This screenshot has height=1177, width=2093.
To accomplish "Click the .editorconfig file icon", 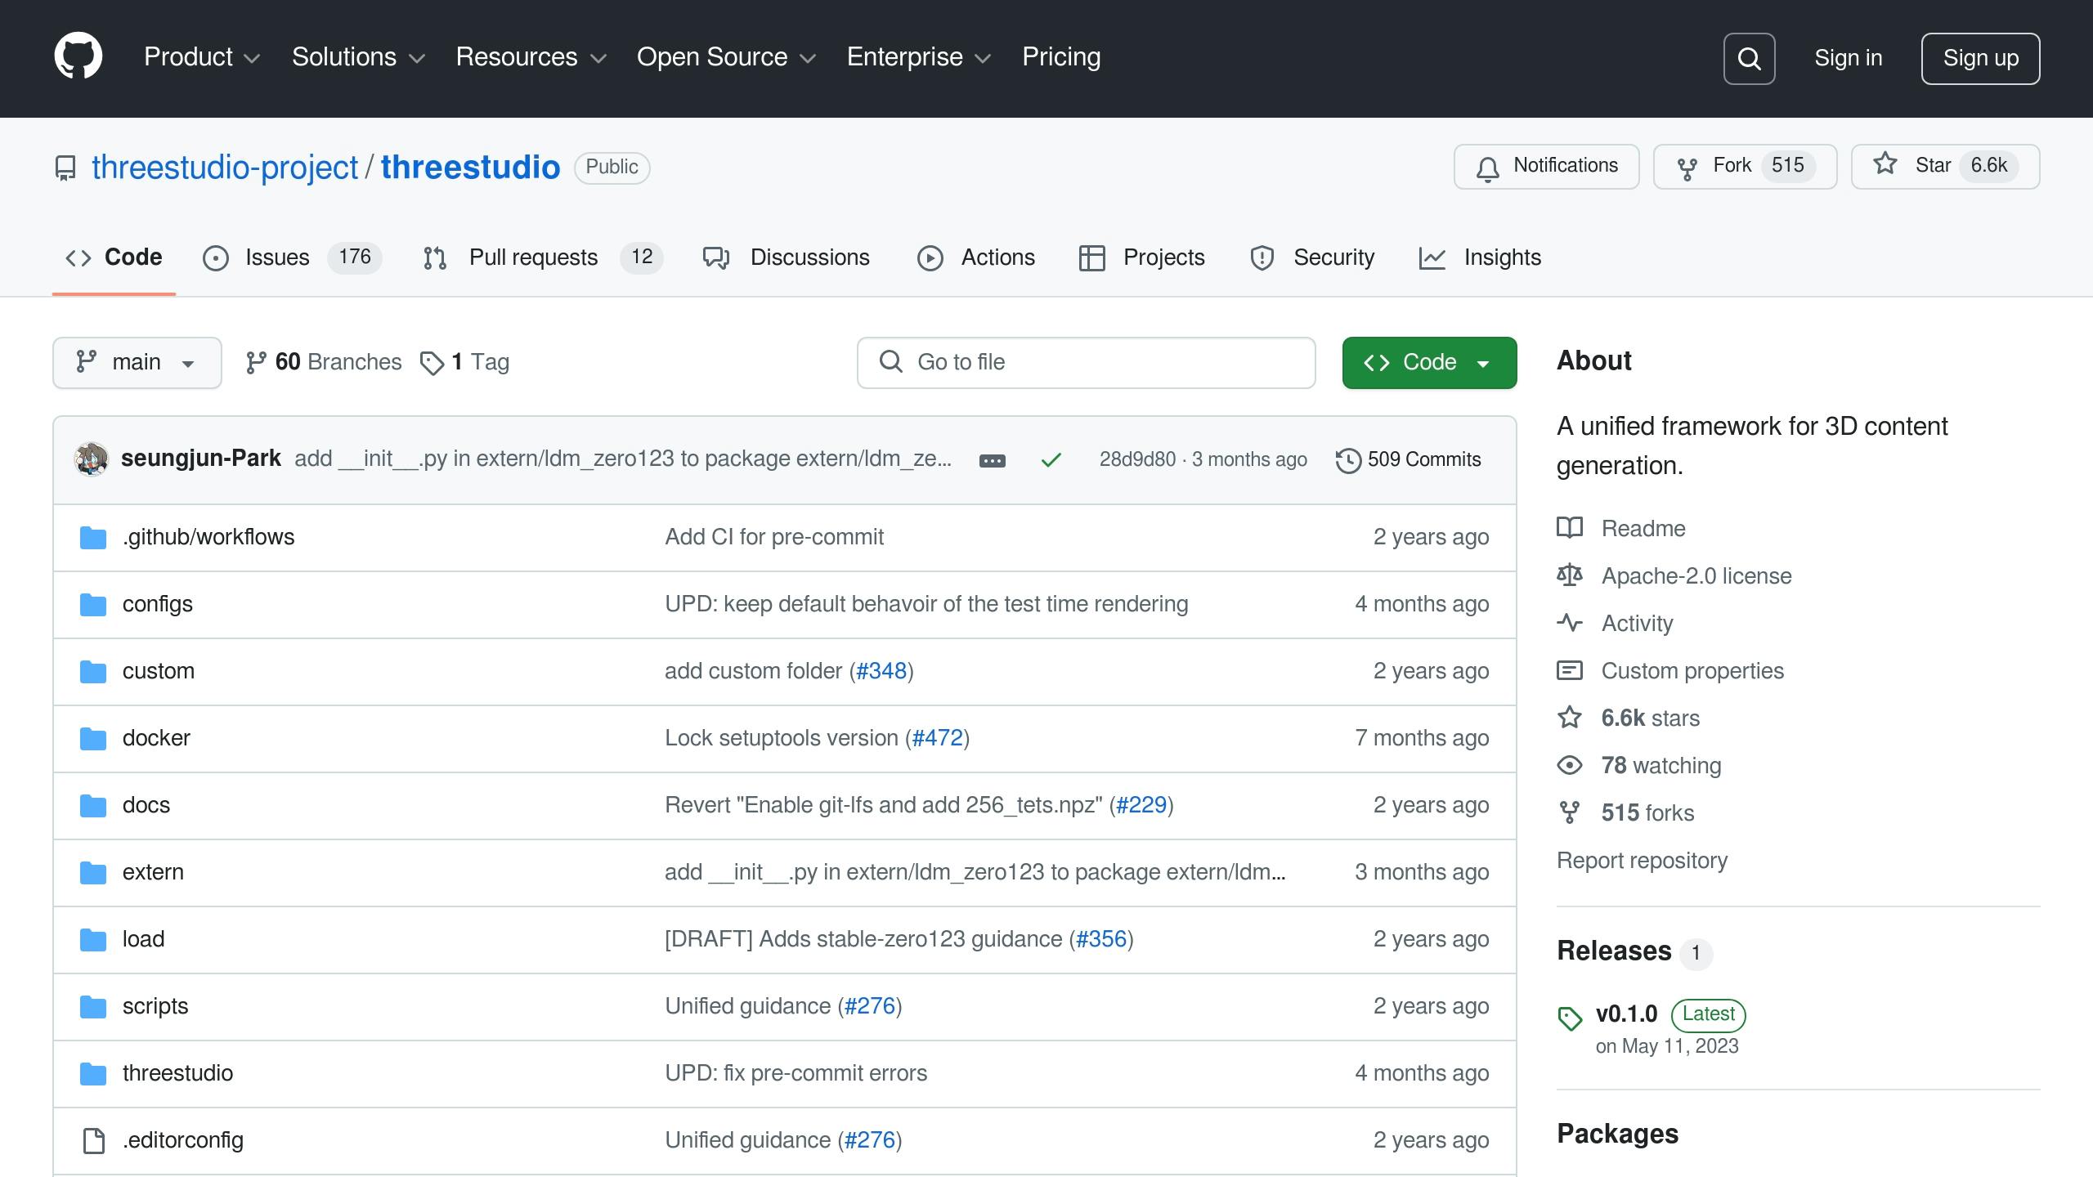I will click(94, 1140).
